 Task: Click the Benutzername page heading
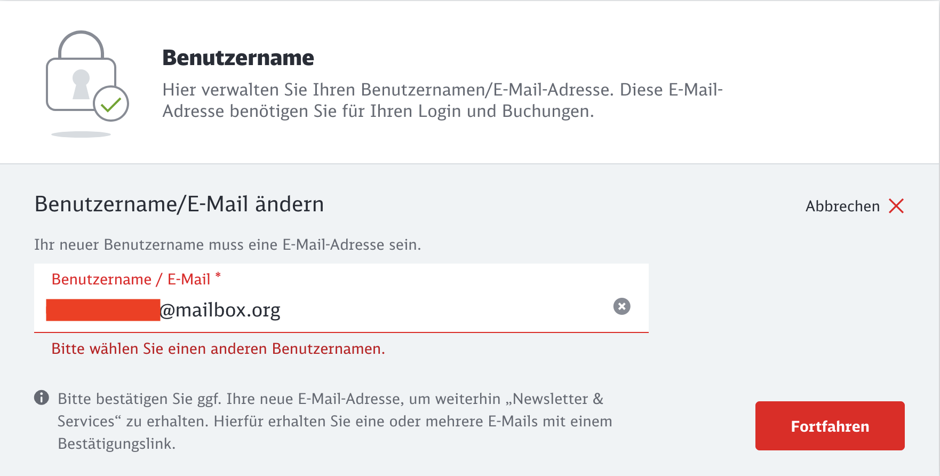tap(238, 58)
